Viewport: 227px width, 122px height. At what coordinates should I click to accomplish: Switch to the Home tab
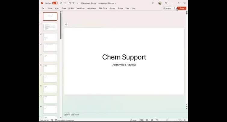pos(50,8)
